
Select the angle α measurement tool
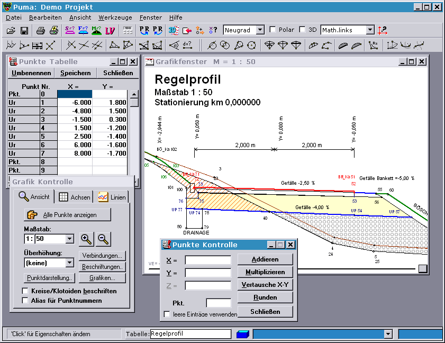pos(174,45)
